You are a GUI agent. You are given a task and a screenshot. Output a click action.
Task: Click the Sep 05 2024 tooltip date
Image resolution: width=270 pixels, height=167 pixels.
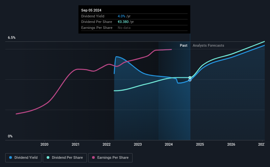(x=91, y=10)
